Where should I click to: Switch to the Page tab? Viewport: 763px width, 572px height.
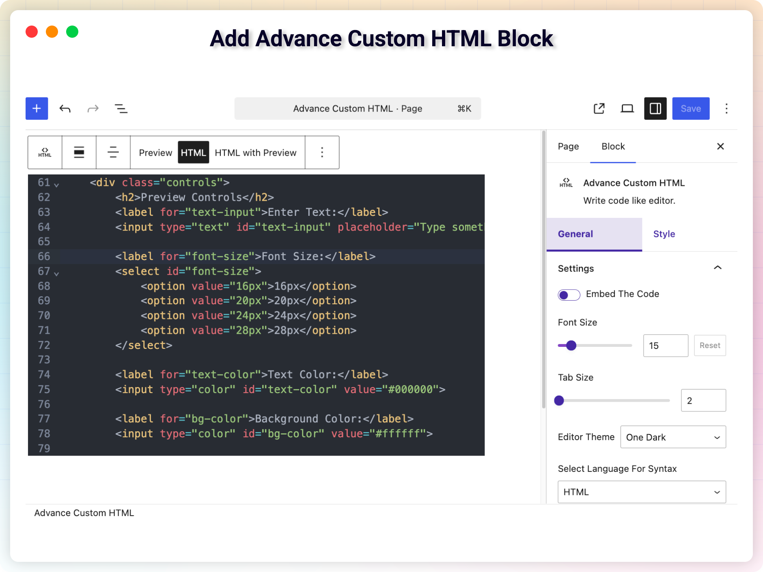(x=568, y=146)
